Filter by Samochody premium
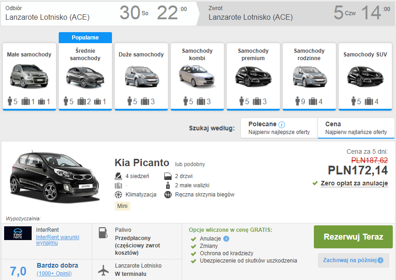396x280 pixels. coord(253,77)
